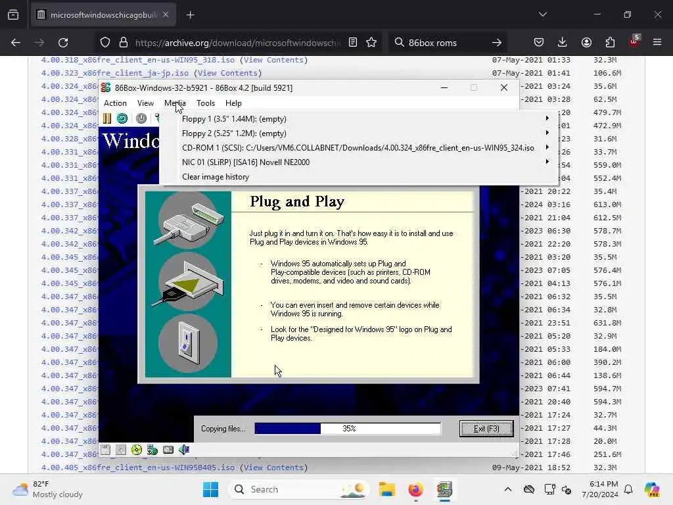Open the list all tabs dropdown
This screenshot has height=505, width=673.
542,14
